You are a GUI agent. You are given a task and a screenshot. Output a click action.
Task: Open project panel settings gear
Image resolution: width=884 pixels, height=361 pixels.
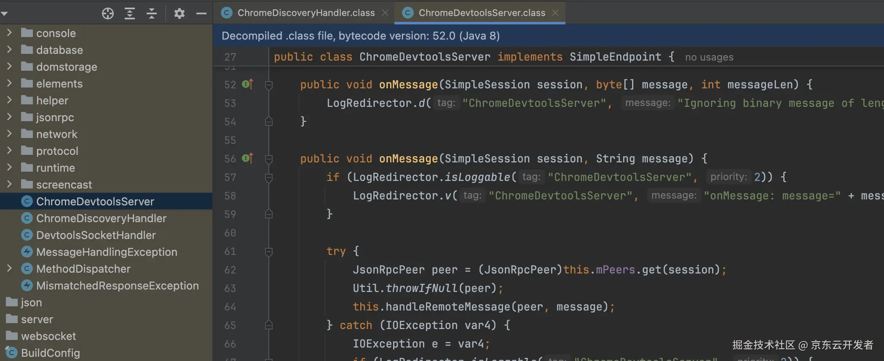tap(179, 13)
